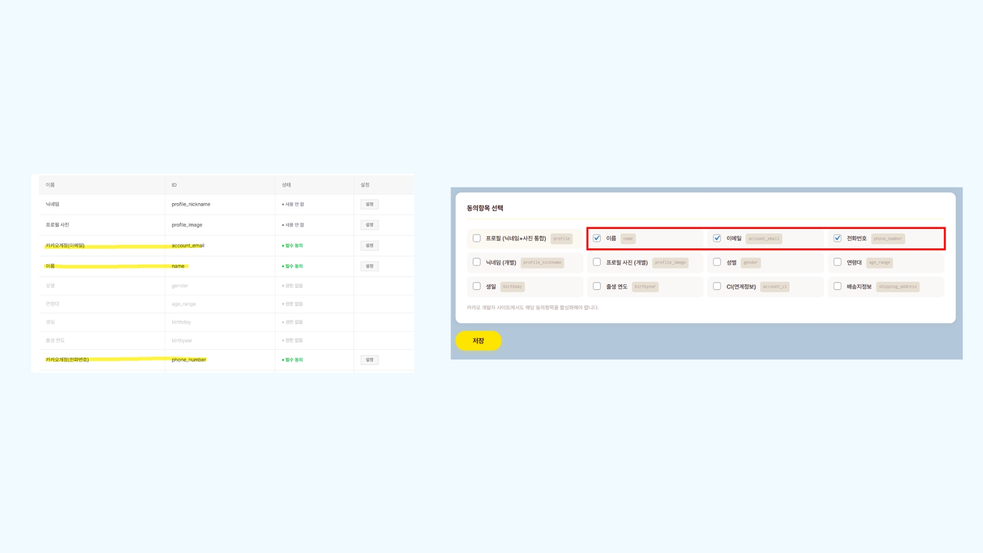Select the 성별 gender checkbox

[717, 262]
